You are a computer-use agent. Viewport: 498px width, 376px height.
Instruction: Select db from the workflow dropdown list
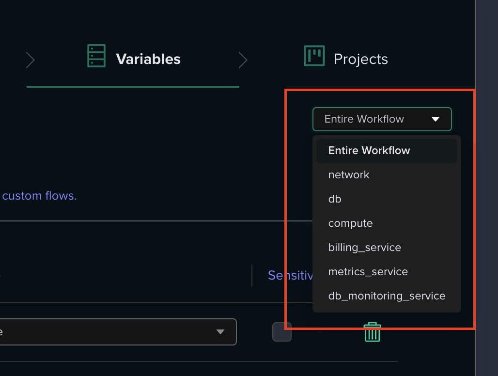pos(334,199)
